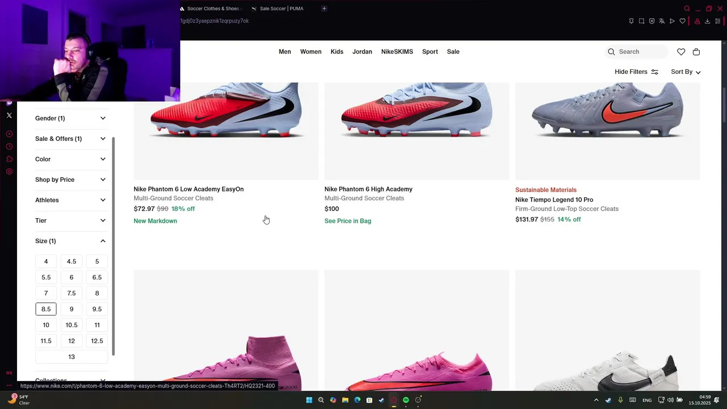This screenshot has width=727, height=409.
Task: Open the translate page icon
Action: tap(662, 21)
